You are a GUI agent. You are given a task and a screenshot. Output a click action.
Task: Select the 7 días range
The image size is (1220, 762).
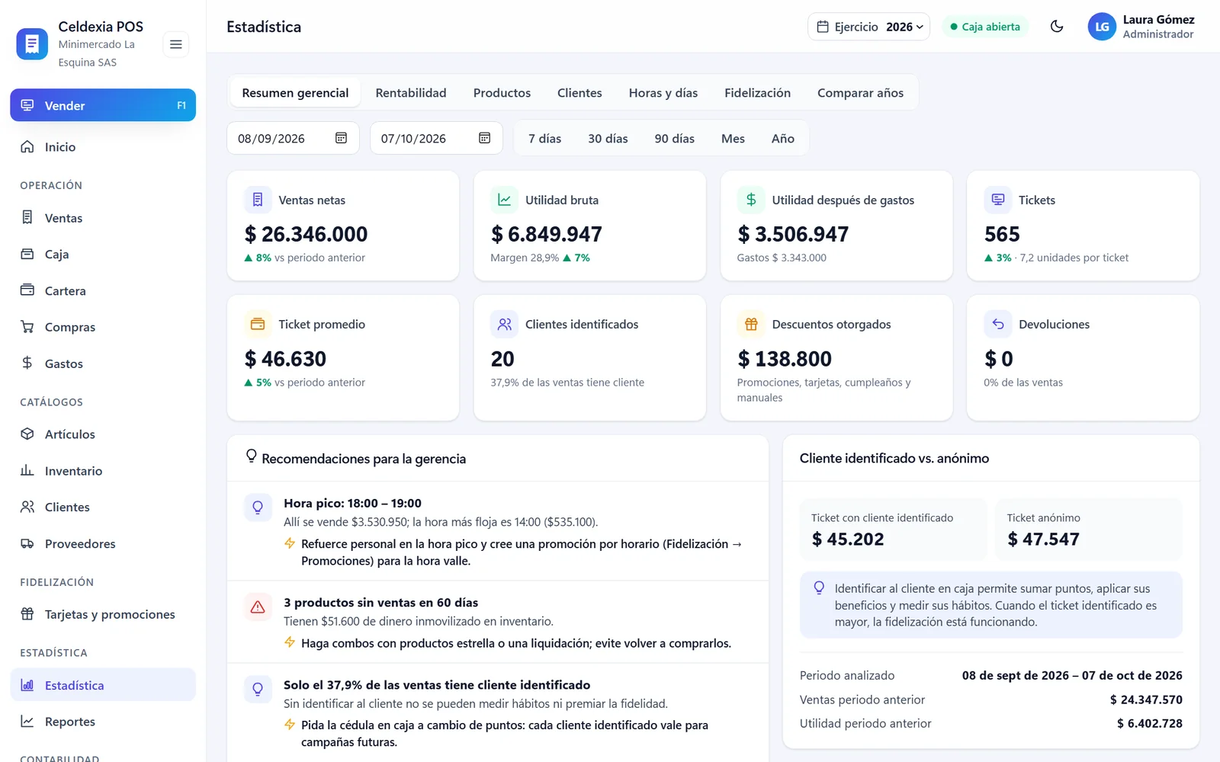coord(544,139)
